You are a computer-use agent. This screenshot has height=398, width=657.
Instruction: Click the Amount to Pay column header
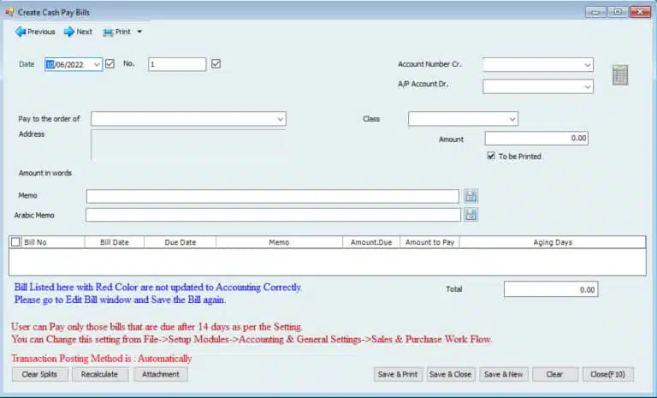click(x=430, y=242)
